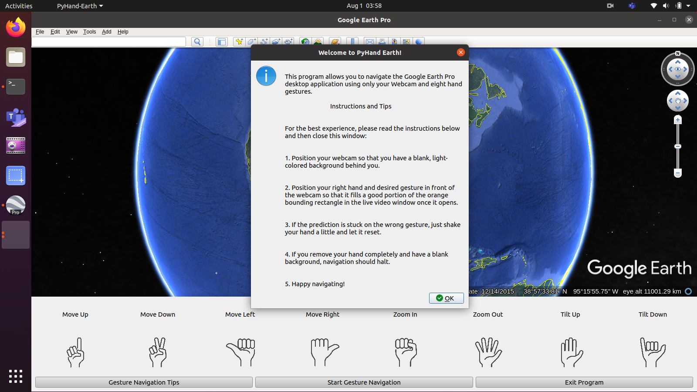Click the 38°57'33.81" N latitude text

tap(545, 291)
